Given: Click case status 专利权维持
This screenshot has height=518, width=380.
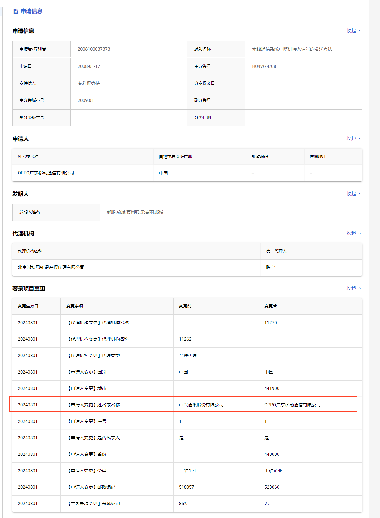Looking at the screenshot, I should (x=89, y=83).
